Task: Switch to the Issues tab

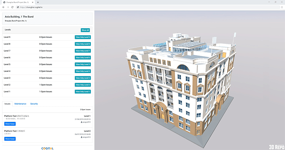Action: point(7,104)
